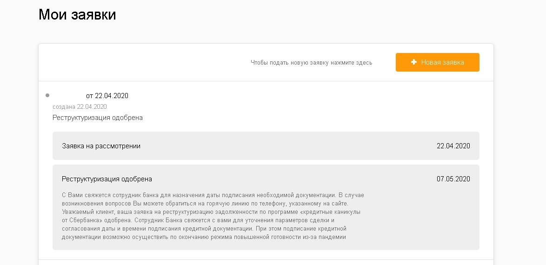Click the orange Новая заявка button
This screenshot has width=546, height=265.
coord(437,62)
